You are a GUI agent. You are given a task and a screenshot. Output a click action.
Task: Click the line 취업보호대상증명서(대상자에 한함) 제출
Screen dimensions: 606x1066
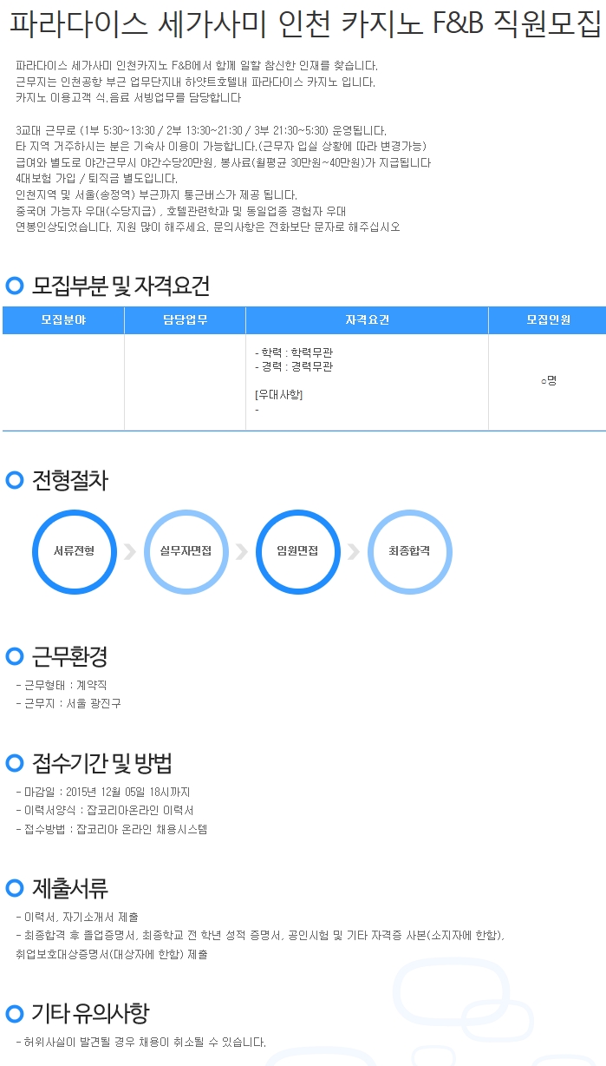tap(112, 954)
